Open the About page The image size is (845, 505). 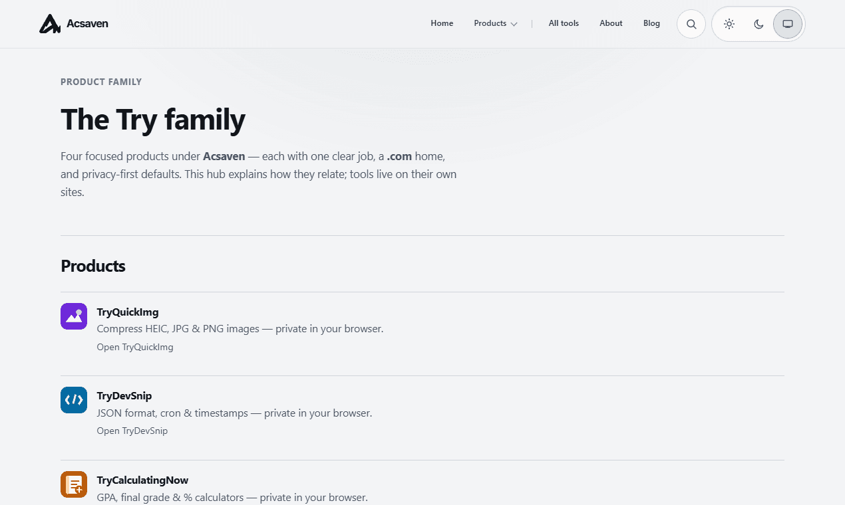[x=611, y=23]
